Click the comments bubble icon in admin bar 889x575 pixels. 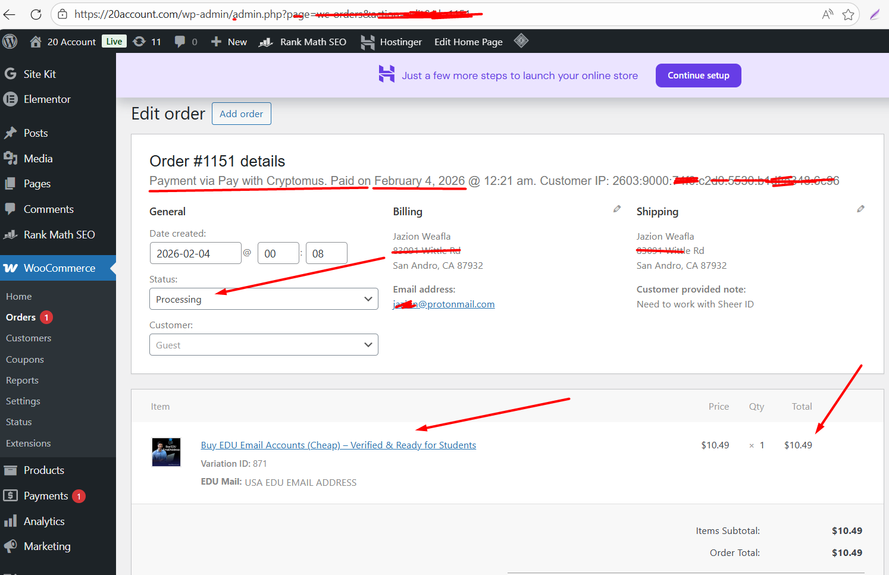(180, 42)
